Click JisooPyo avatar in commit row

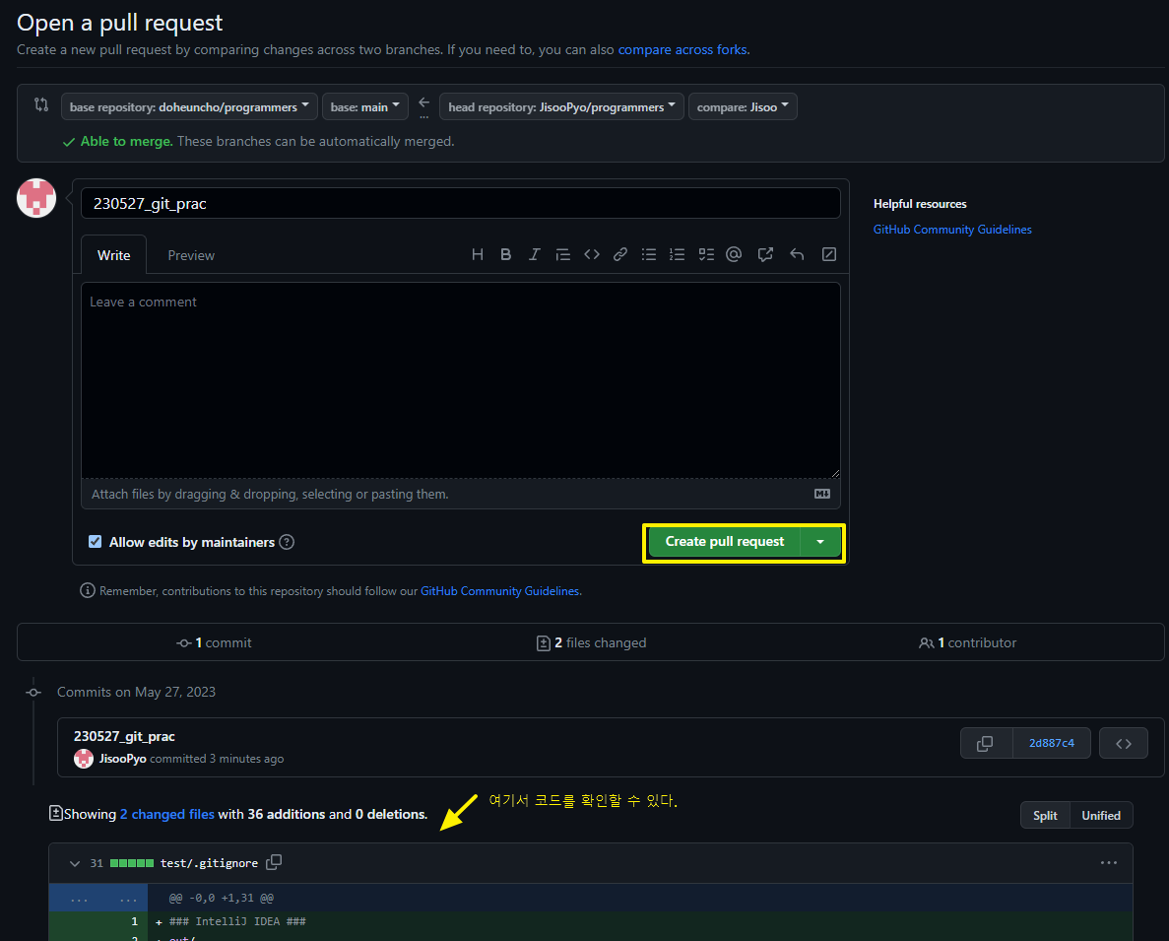[x=84, y=759]
